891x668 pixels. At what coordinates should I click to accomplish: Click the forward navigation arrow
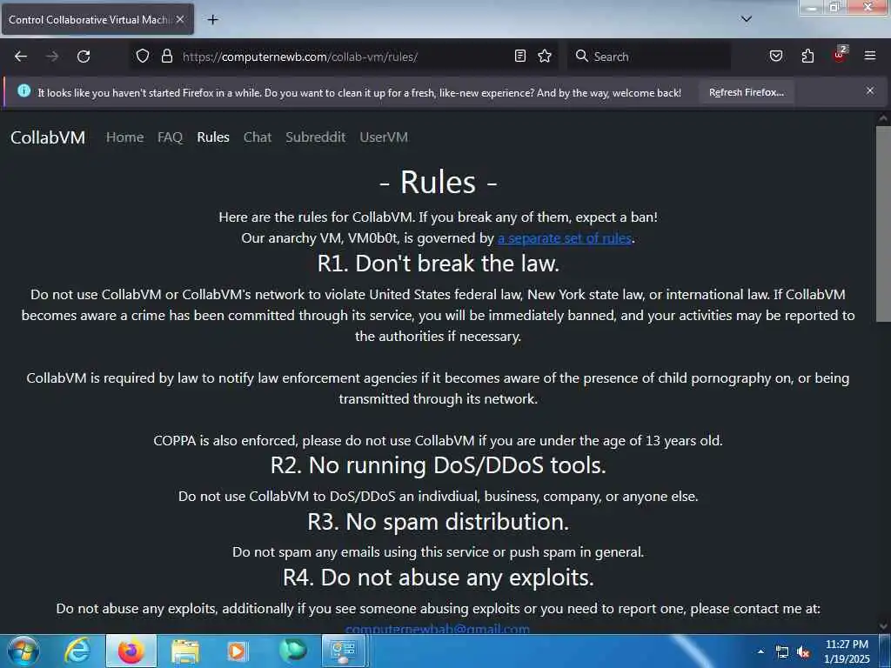click(x=52, y=57)
